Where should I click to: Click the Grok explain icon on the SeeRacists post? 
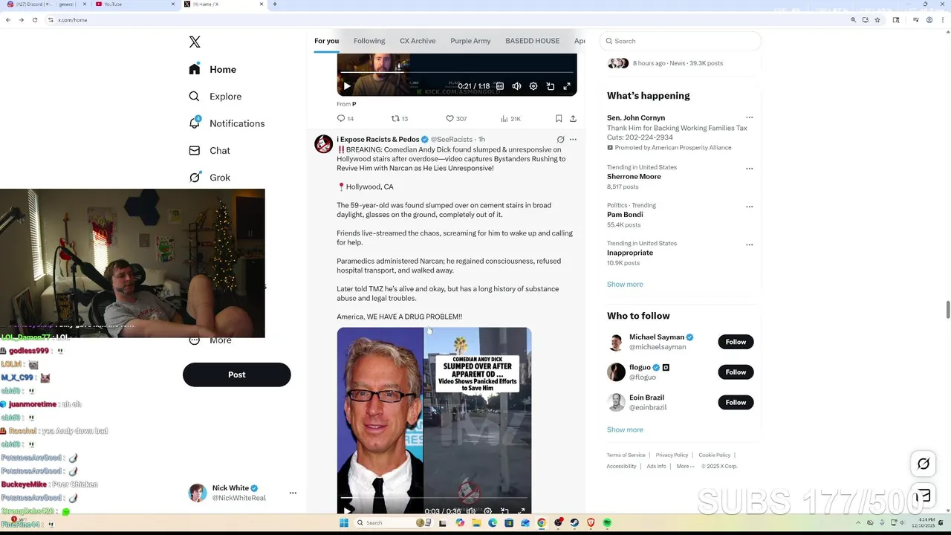click(x=561, y=139)
